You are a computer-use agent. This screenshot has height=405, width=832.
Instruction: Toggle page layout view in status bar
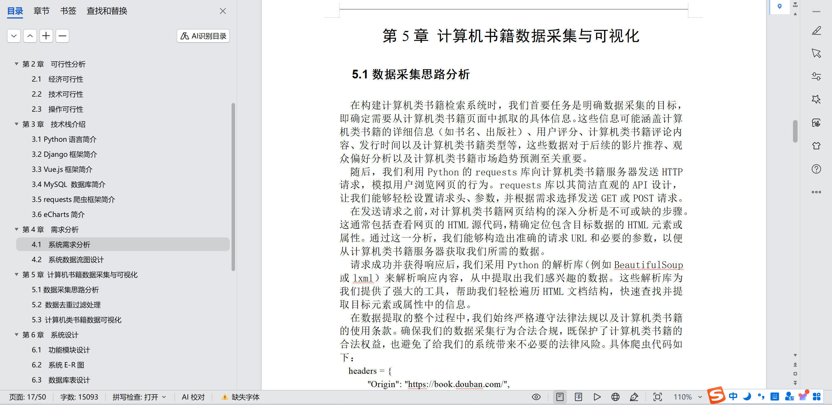pos(560,397)
